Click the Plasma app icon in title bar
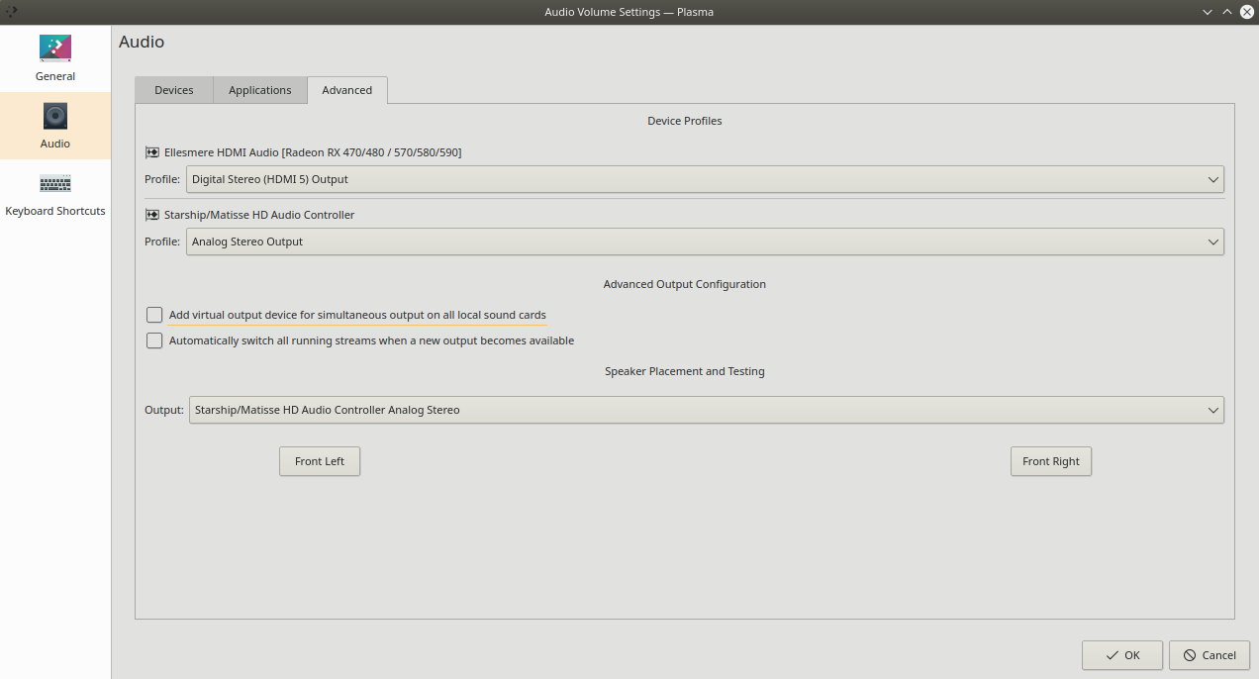The width and height of the screenshot is (1259, 679). (11, 12)
